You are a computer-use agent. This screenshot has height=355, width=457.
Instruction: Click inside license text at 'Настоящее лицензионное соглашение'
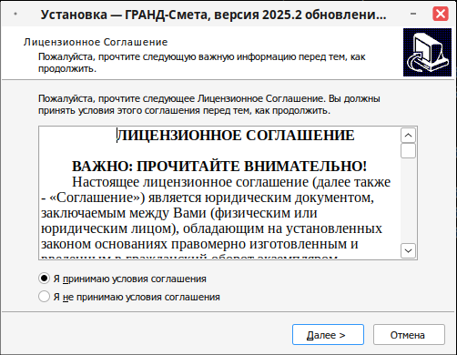(190, 182)
